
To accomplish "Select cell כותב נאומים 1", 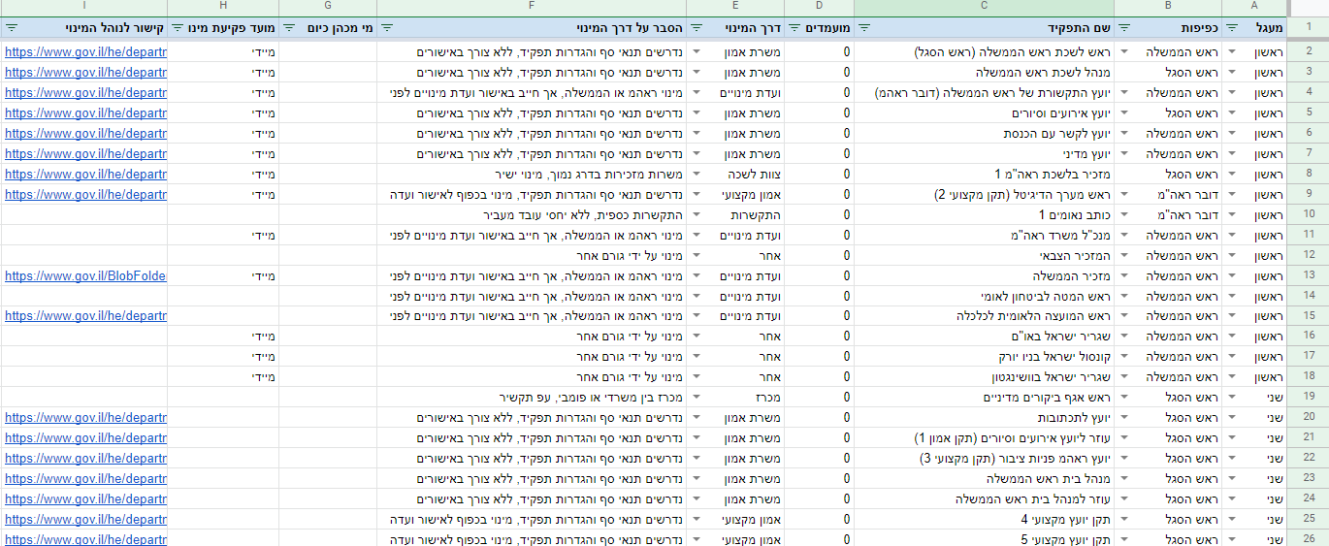I will click(x=985, y=214).
